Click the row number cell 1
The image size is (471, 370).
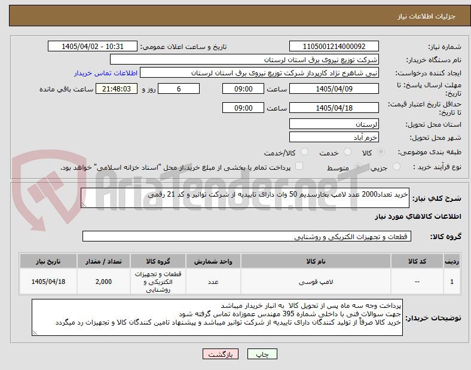(x=452, y=282)
